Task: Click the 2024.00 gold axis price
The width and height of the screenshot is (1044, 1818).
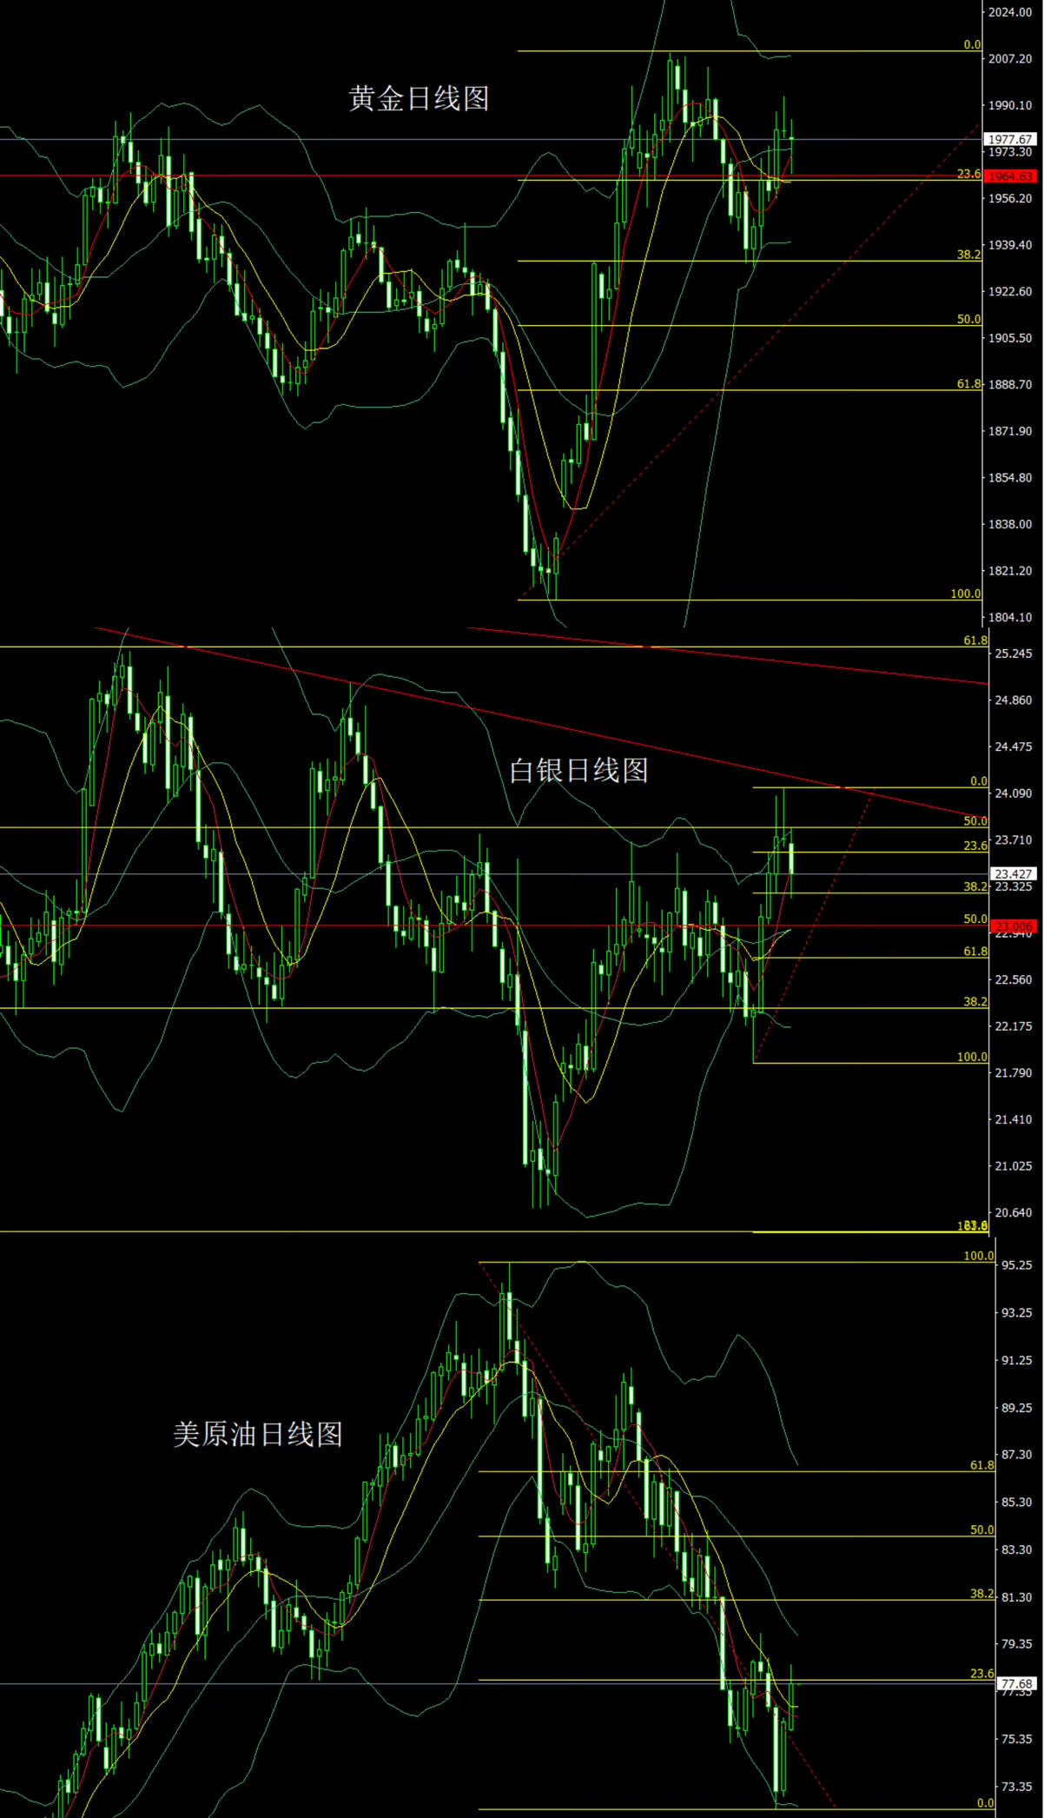Action: [1010, 12]
